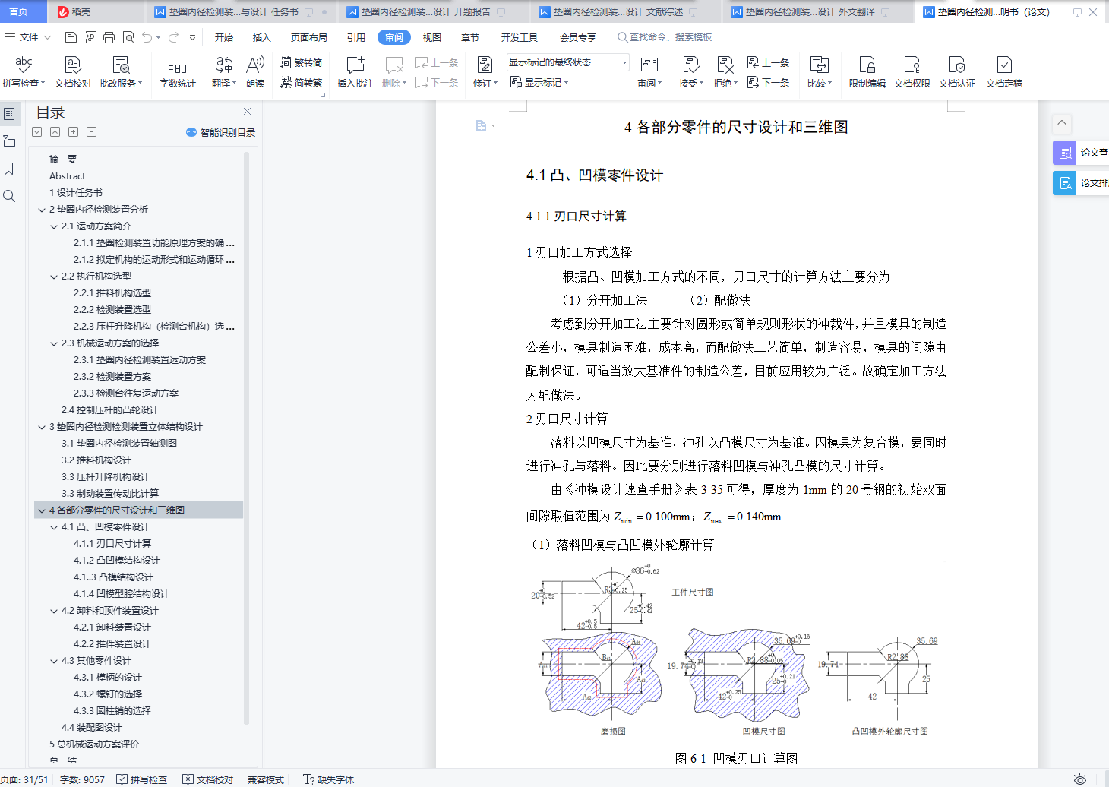Toggle eye-protection mode in status bar
This screenshot has height=787, width=1109.
1079,779
